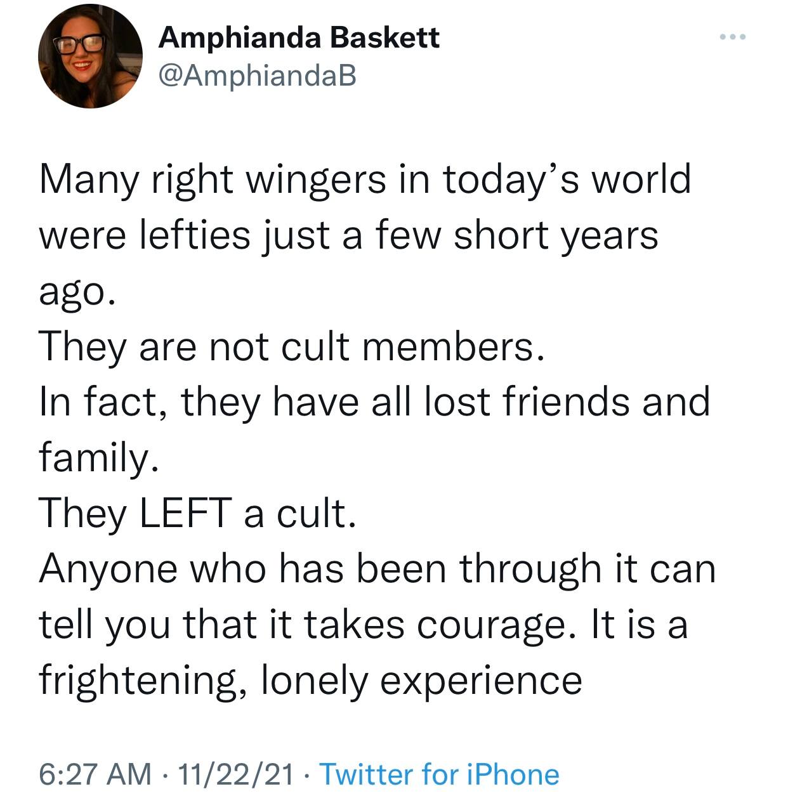Click the line starting "Anyone who has been"
Image resolution: width=788 pixels, height=803 pixels.
(x=378, y=568)
